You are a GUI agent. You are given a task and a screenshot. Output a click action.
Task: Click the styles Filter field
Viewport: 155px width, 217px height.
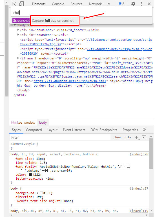(60, 137)
